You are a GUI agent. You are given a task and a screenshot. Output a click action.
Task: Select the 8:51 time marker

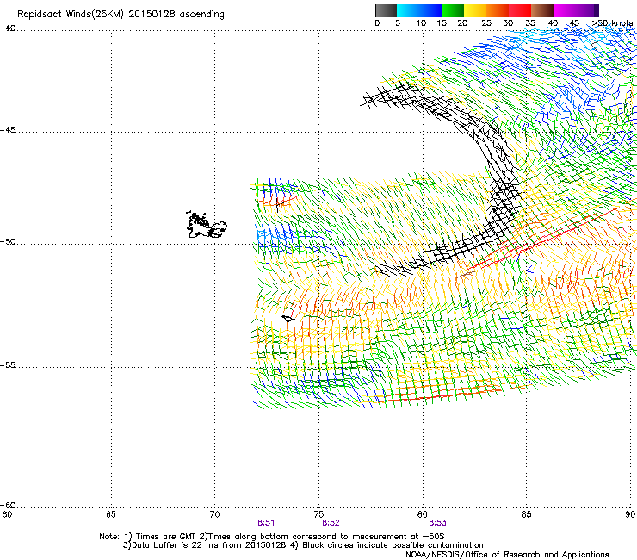[266, 523]
